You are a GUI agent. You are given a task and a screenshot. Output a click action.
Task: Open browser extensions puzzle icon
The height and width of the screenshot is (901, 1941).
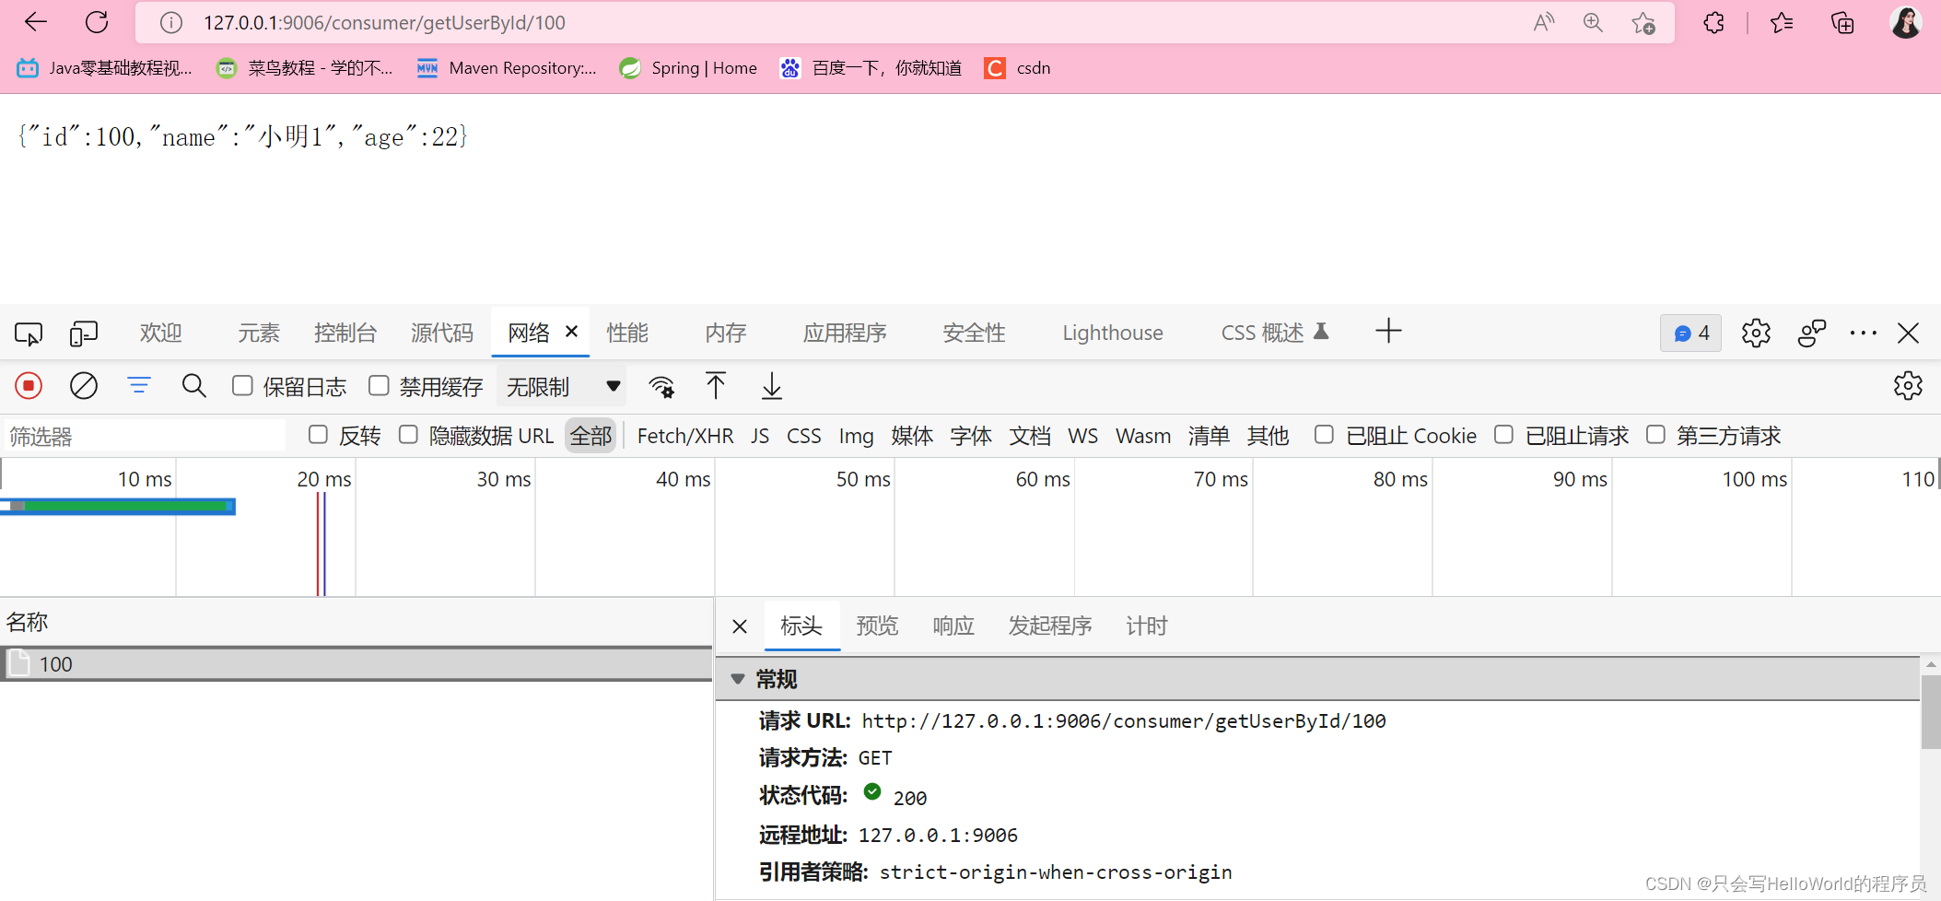coord(1713,23)
